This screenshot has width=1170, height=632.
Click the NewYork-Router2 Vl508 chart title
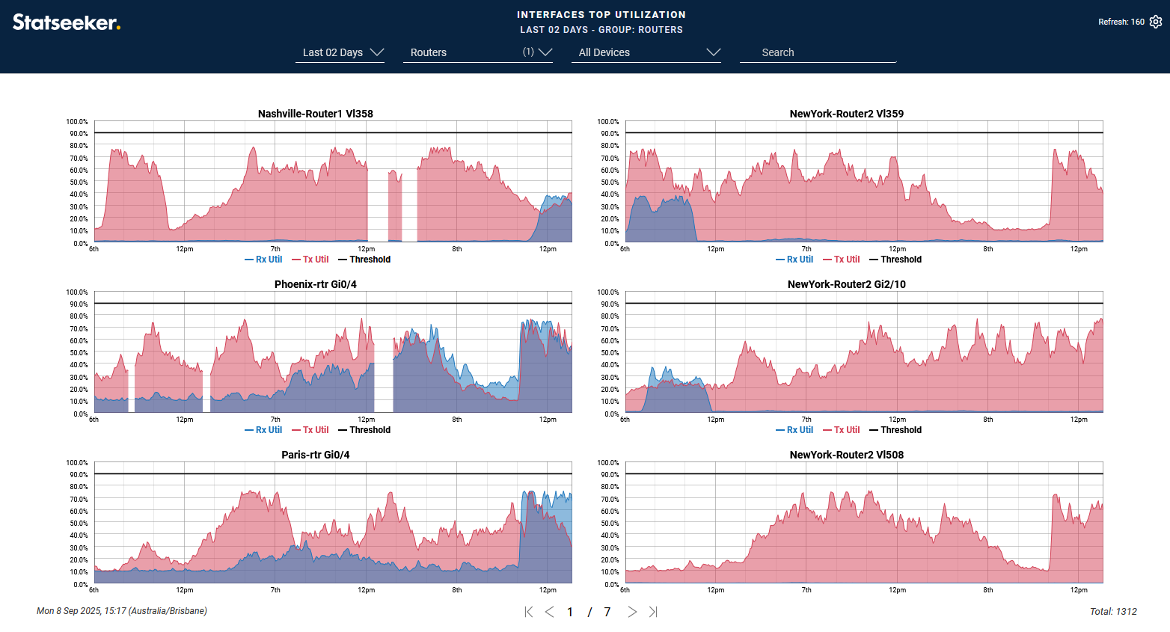click(846, 455)
